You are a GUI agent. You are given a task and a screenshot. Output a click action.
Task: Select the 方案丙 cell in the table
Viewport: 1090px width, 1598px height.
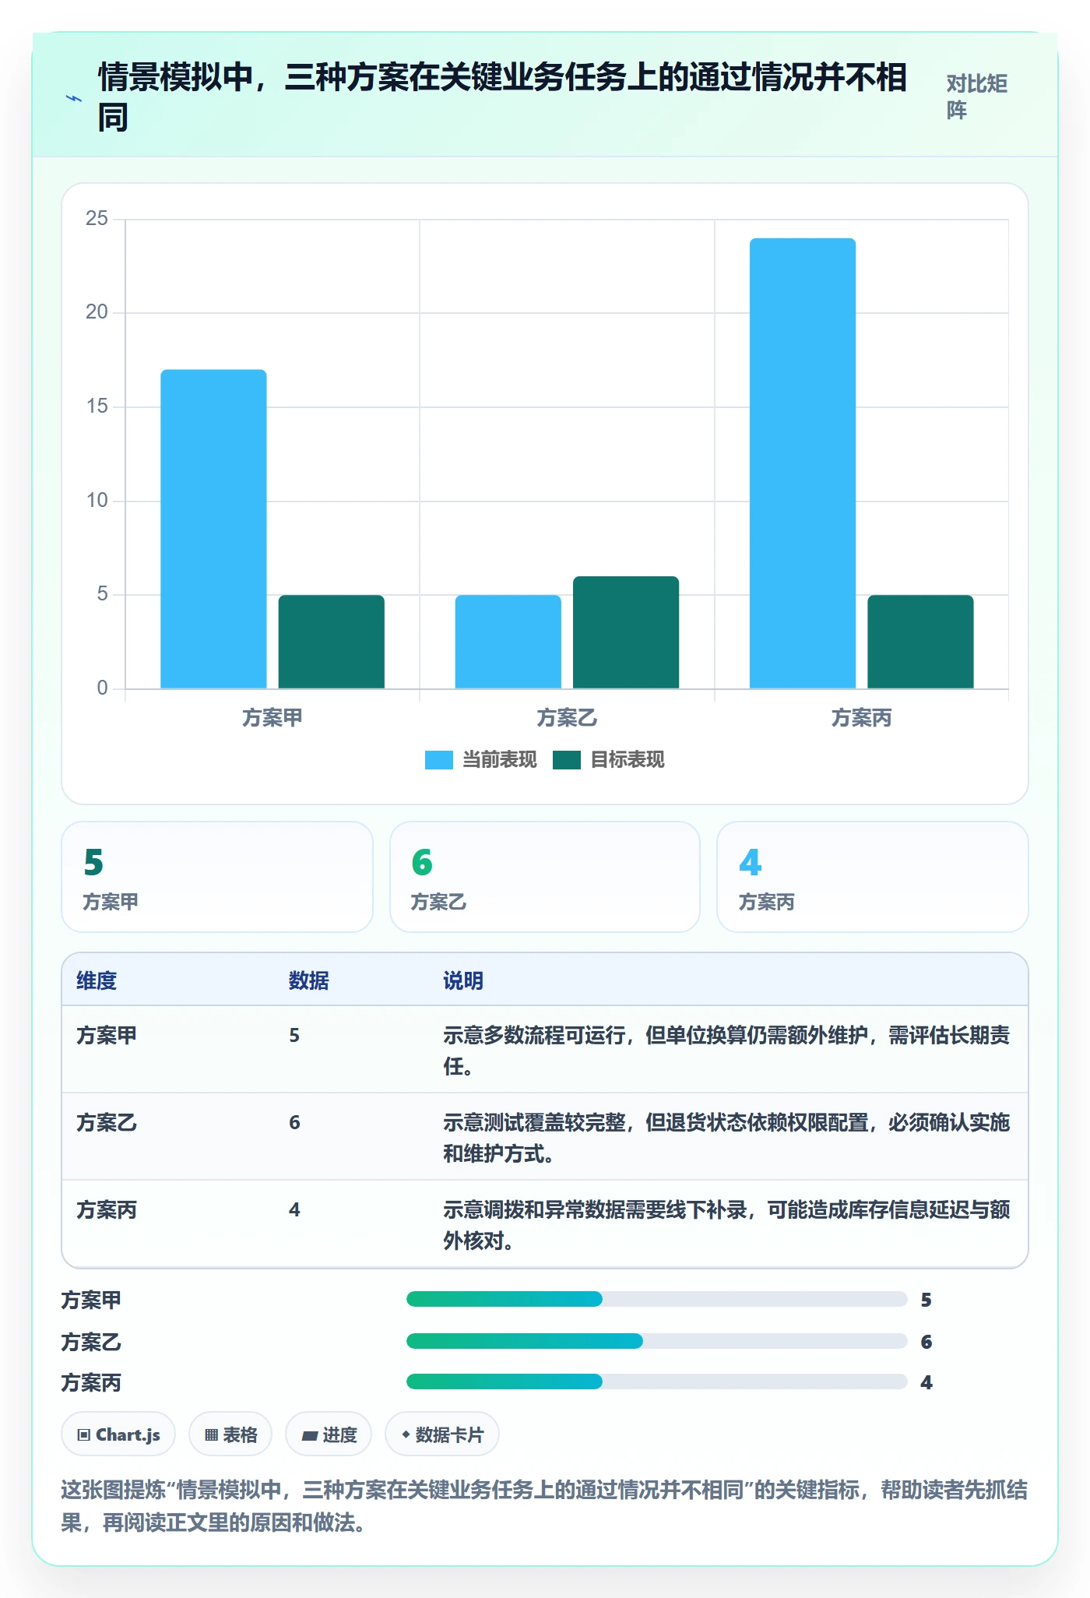click(x=107, y=1209)
